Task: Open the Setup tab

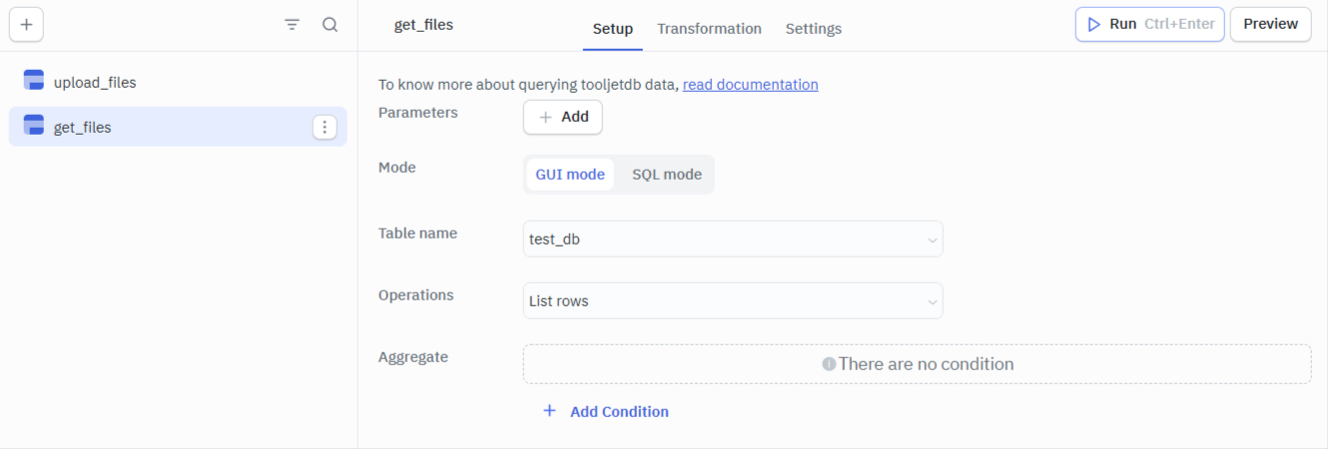Action: (x=612, y=29)
